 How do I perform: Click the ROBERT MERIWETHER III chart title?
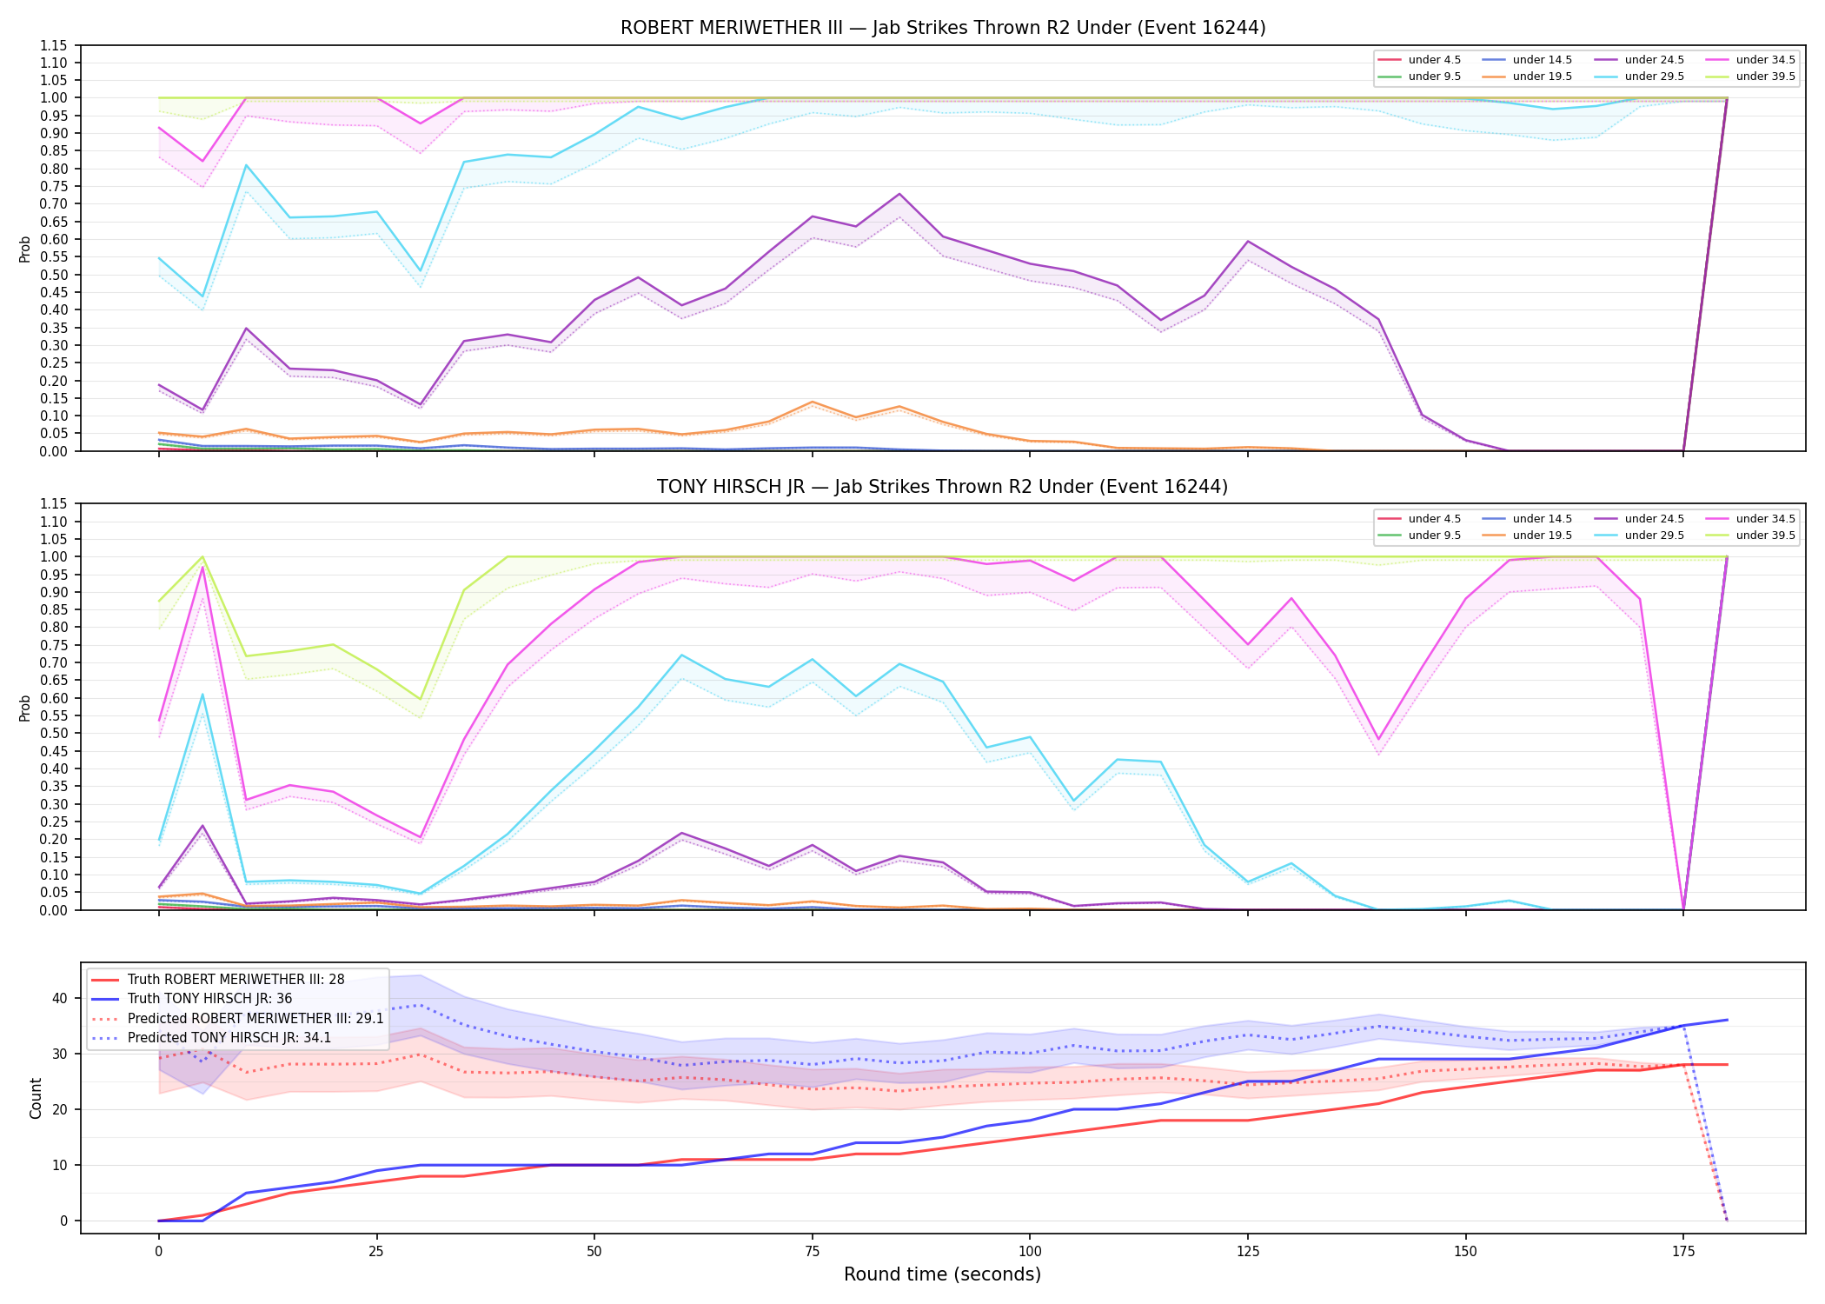point(943,28)
